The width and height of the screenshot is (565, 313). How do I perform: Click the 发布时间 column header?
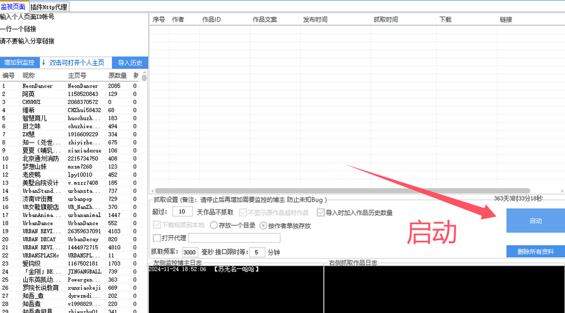coord(315,19)
